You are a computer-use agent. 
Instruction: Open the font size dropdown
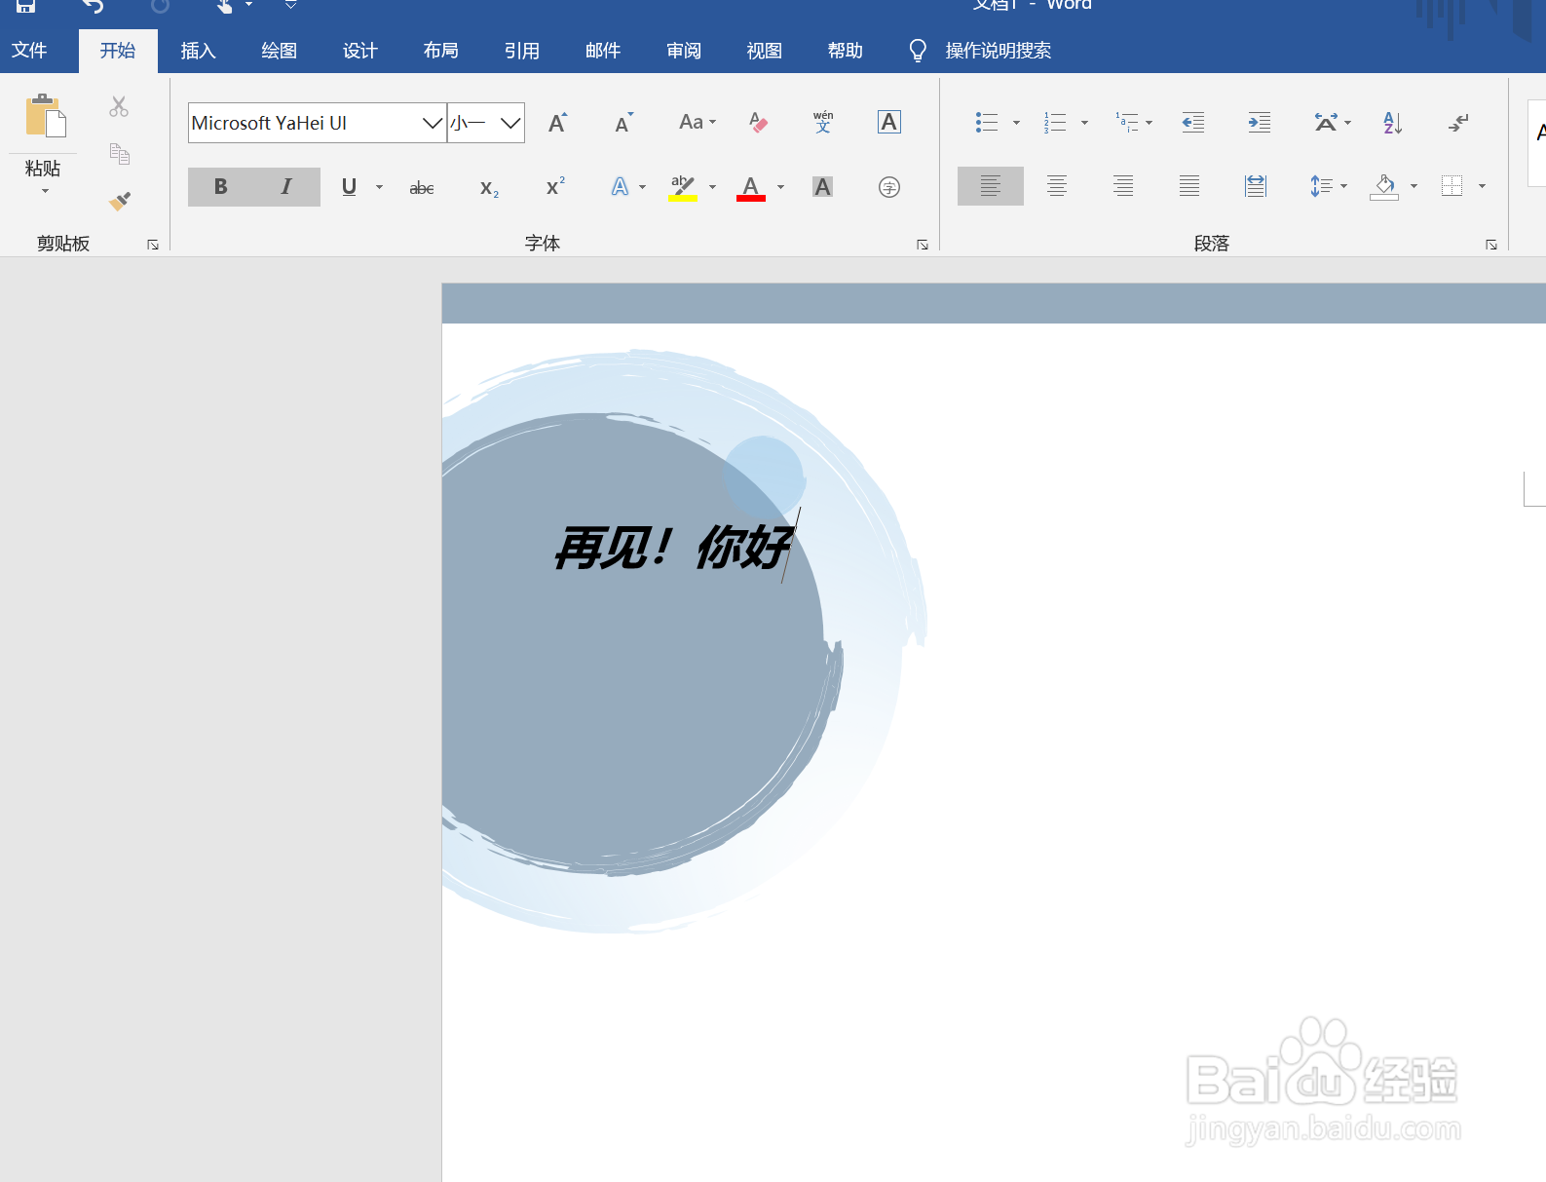510,123
